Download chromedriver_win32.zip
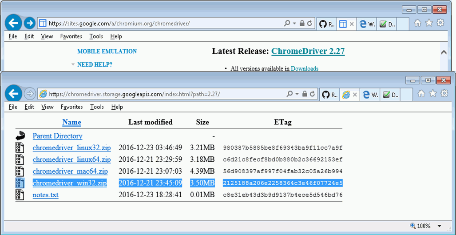This screenshot has height=235, width=456. pyautogui.click(x=70, y=183)
